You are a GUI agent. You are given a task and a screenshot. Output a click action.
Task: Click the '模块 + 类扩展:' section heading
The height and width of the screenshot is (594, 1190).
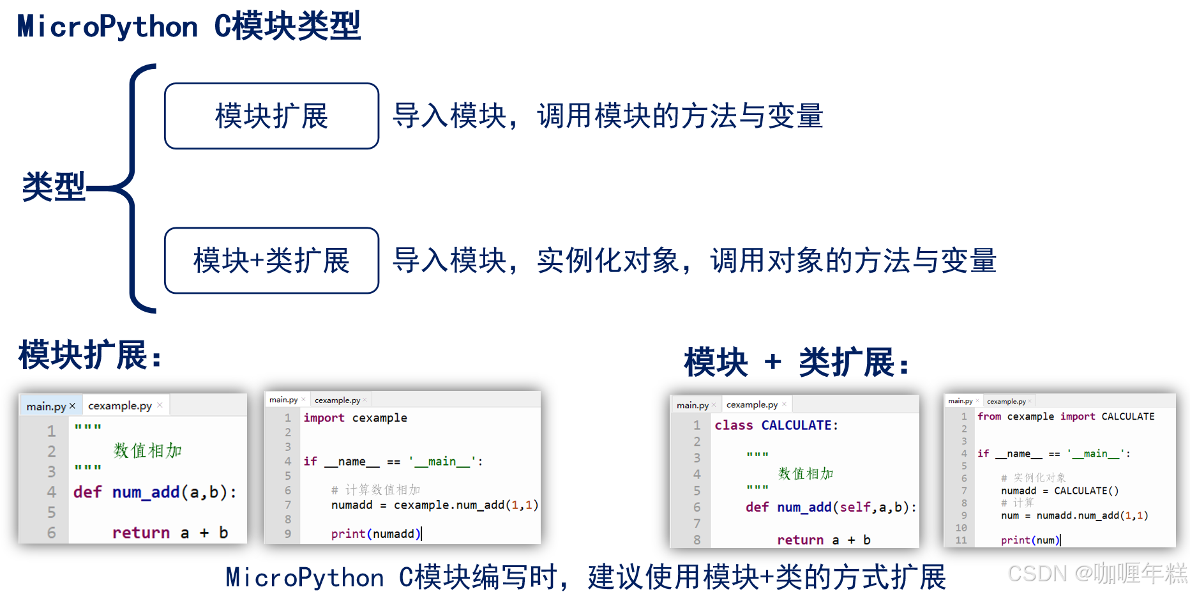tap(797, 362)
